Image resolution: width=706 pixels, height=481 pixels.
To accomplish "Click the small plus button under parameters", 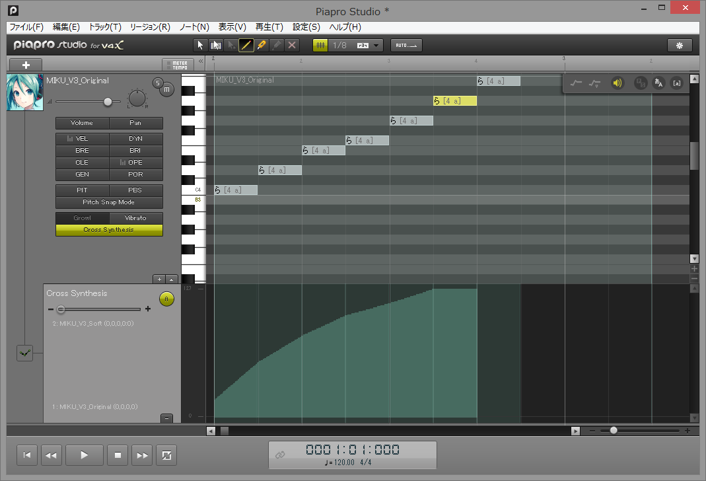I will point(159,279).
